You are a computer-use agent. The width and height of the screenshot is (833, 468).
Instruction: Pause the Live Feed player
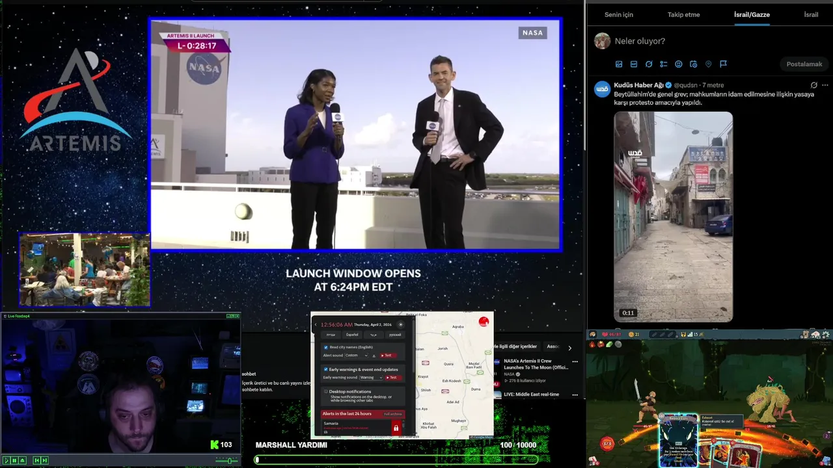pos(14,460)
